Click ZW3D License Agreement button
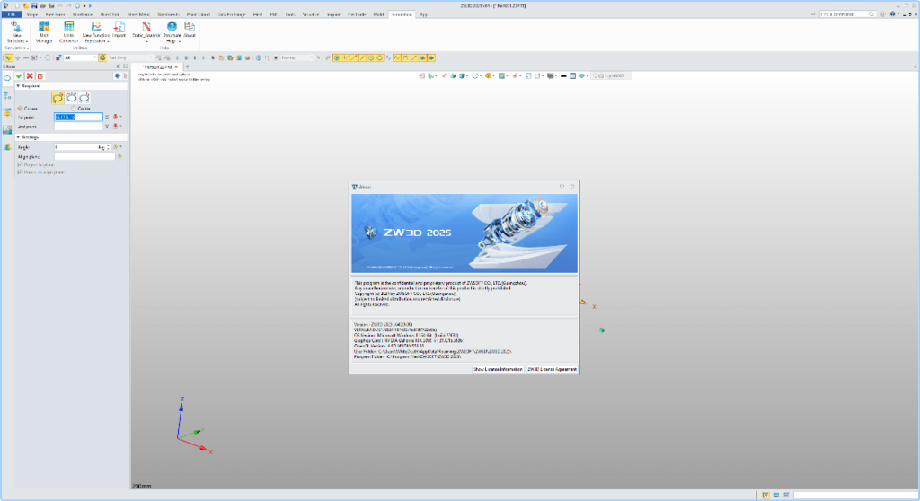This screenshot has height=501, width=920. [552, 370]
